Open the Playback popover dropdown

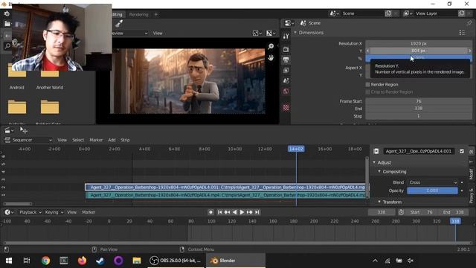30,212
